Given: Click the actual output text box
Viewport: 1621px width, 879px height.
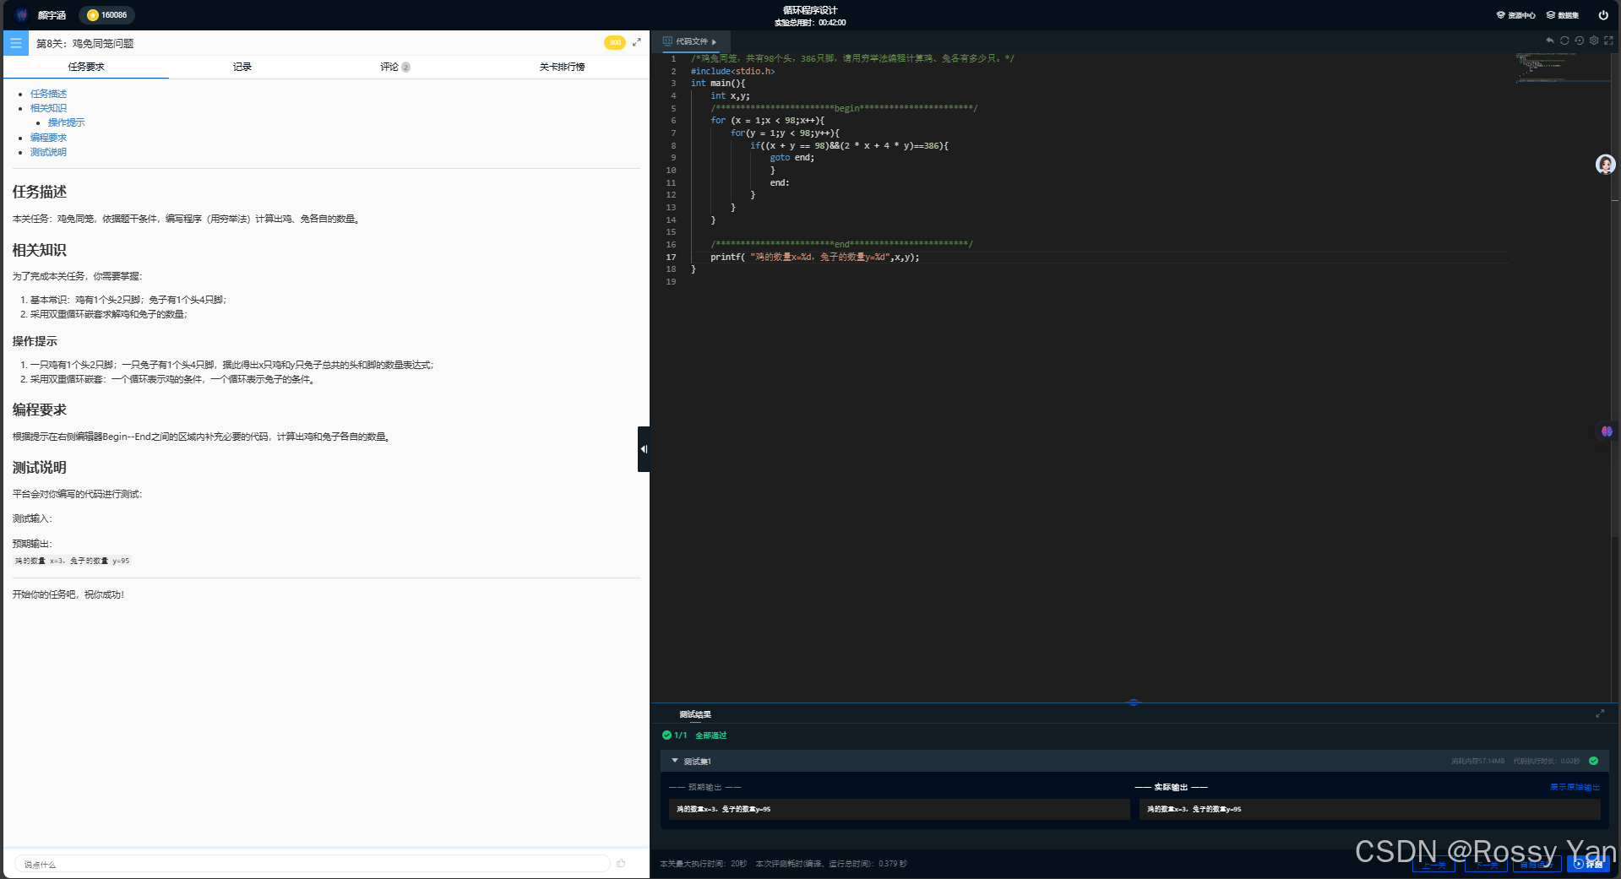Looking at the screenshot, I should [x=1369, y=809].
